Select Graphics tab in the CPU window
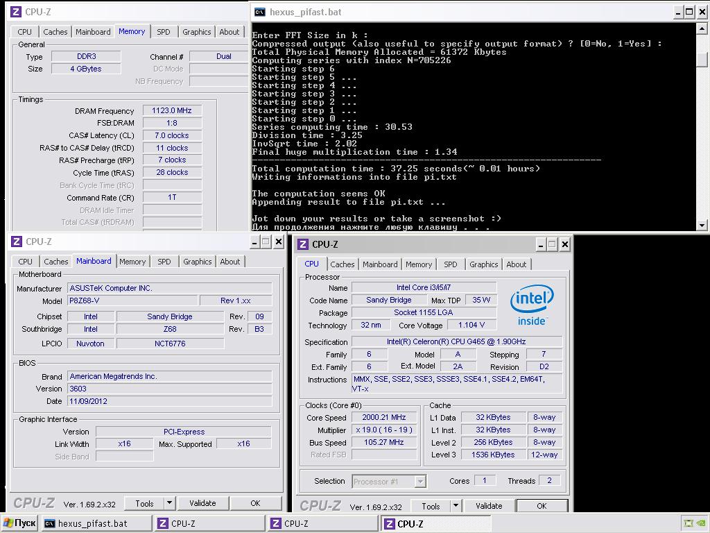Image resolution: width=710 pixels, height=533 pixels. pyautogui.click(x=483, y=264)
